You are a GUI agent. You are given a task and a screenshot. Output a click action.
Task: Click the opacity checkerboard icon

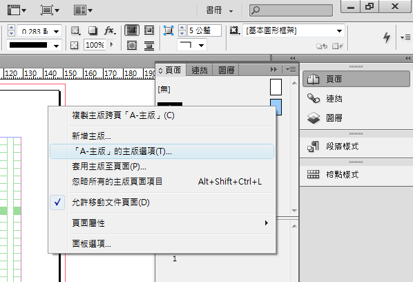[75, 46]
